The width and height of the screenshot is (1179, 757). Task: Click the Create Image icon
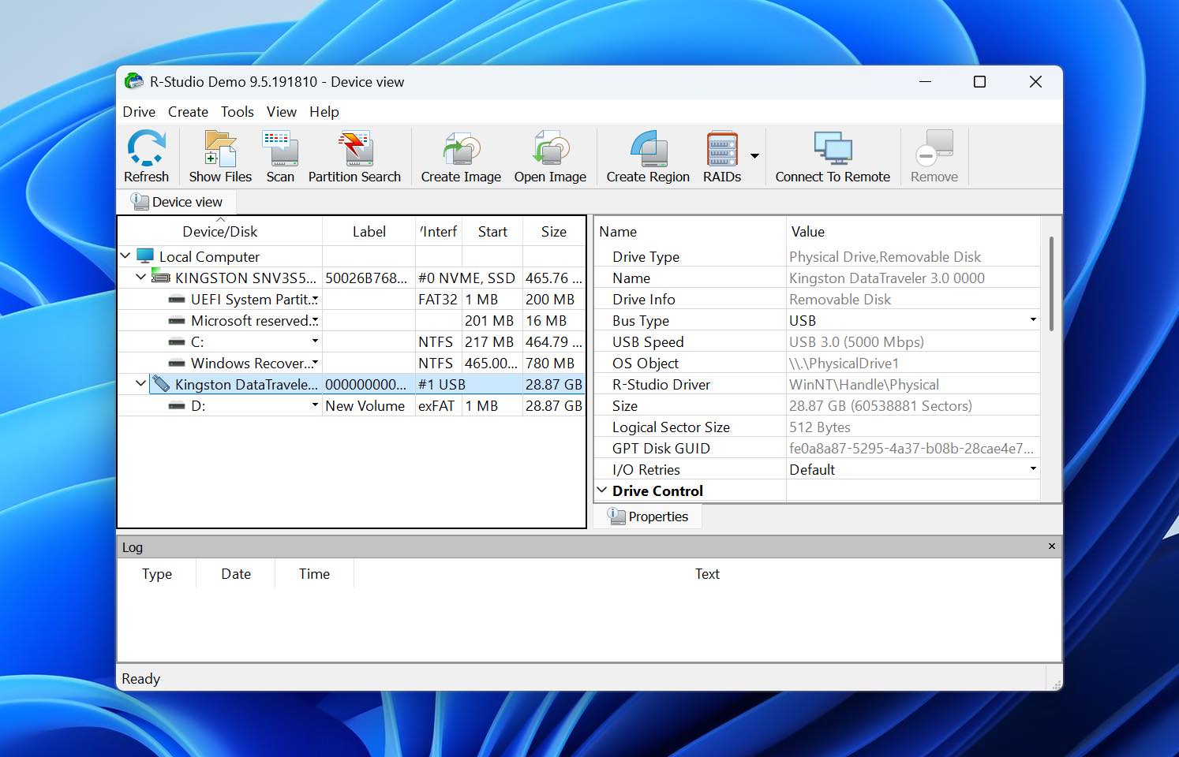click(461, 149)
